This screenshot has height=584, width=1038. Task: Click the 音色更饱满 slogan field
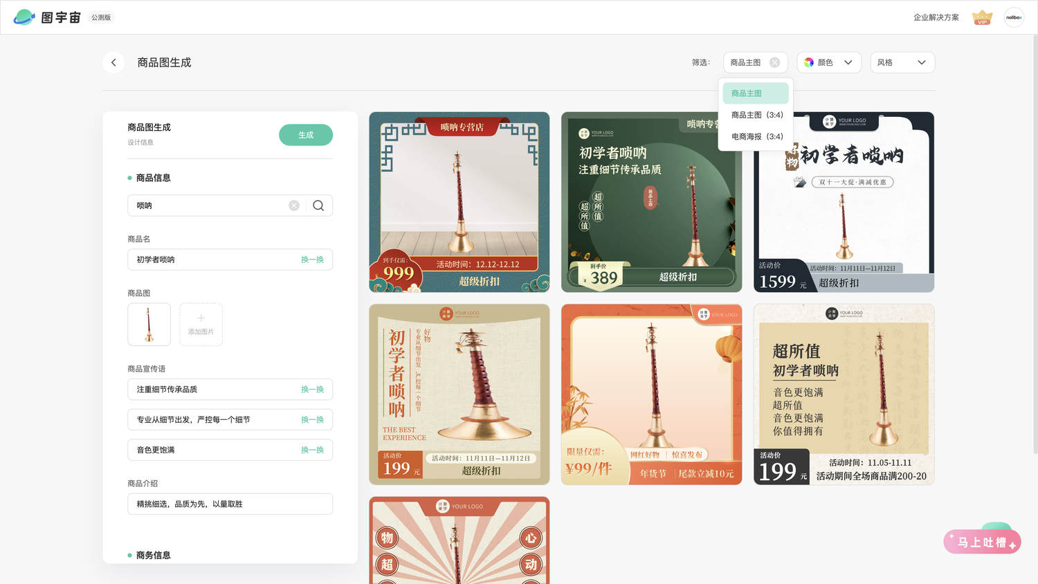coord(230,450)
